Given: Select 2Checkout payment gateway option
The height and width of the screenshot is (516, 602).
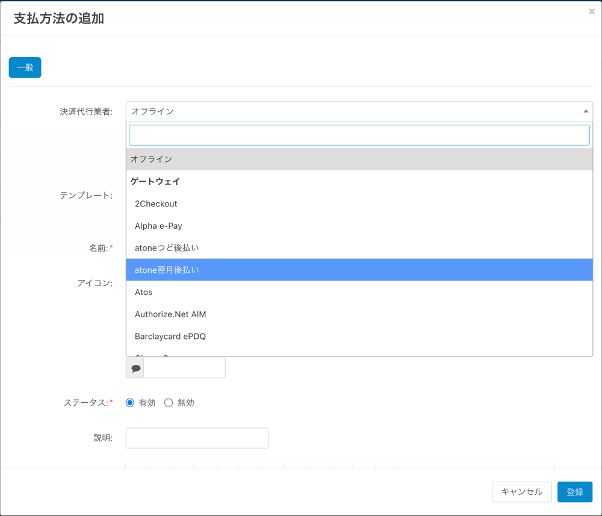Looking at the screenshot, I should [156, 204].
